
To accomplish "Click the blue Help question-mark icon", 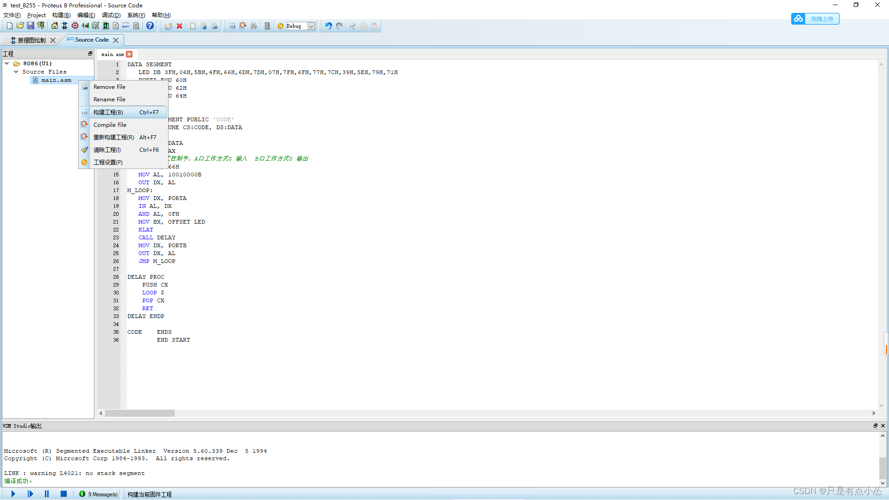I will [x=150, y=26].
